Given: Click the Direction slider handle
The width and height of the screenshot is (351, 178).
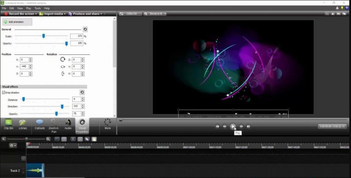Looking at the screenshot, I should (62, 107).
